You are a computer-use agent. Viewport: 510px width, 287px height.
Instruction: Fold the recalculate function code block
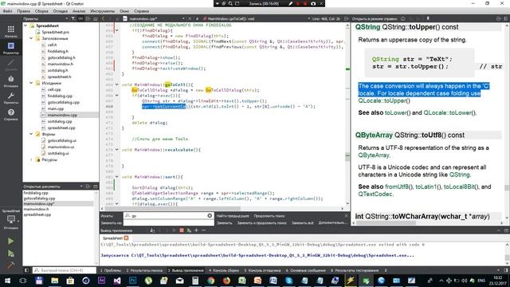tap(117, 150)
